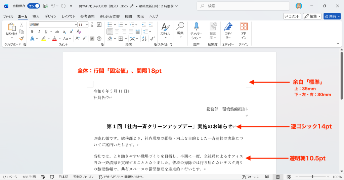Click the Sort A-Z icon

[144, 39]
